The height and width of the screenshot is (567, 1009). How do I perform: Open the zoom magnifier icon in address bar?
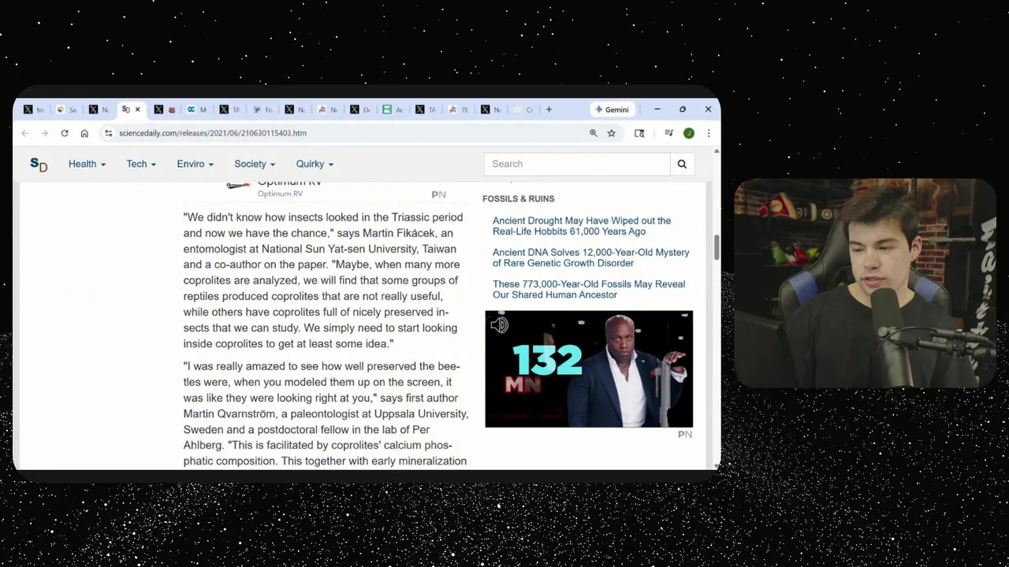[x=594, y=133]
